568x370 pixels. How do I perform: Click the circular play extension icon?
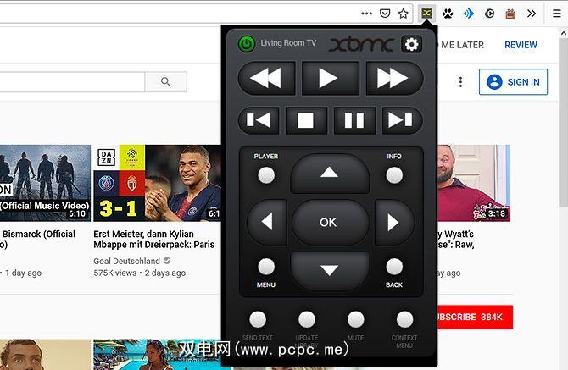point(489,14)
